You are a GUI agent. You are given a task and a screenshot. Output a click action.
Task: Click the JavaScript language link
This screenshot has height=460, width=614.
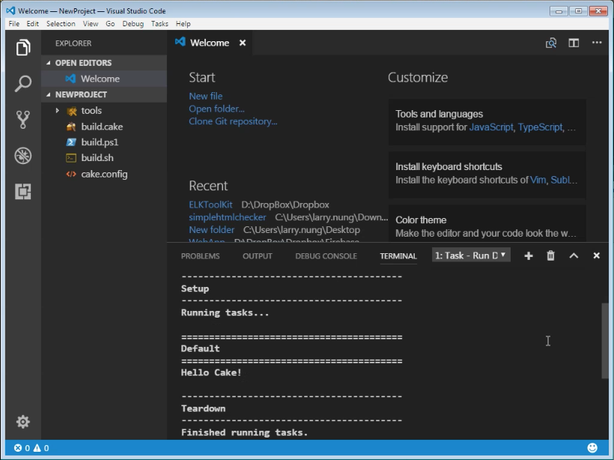[x=491, y=127]
